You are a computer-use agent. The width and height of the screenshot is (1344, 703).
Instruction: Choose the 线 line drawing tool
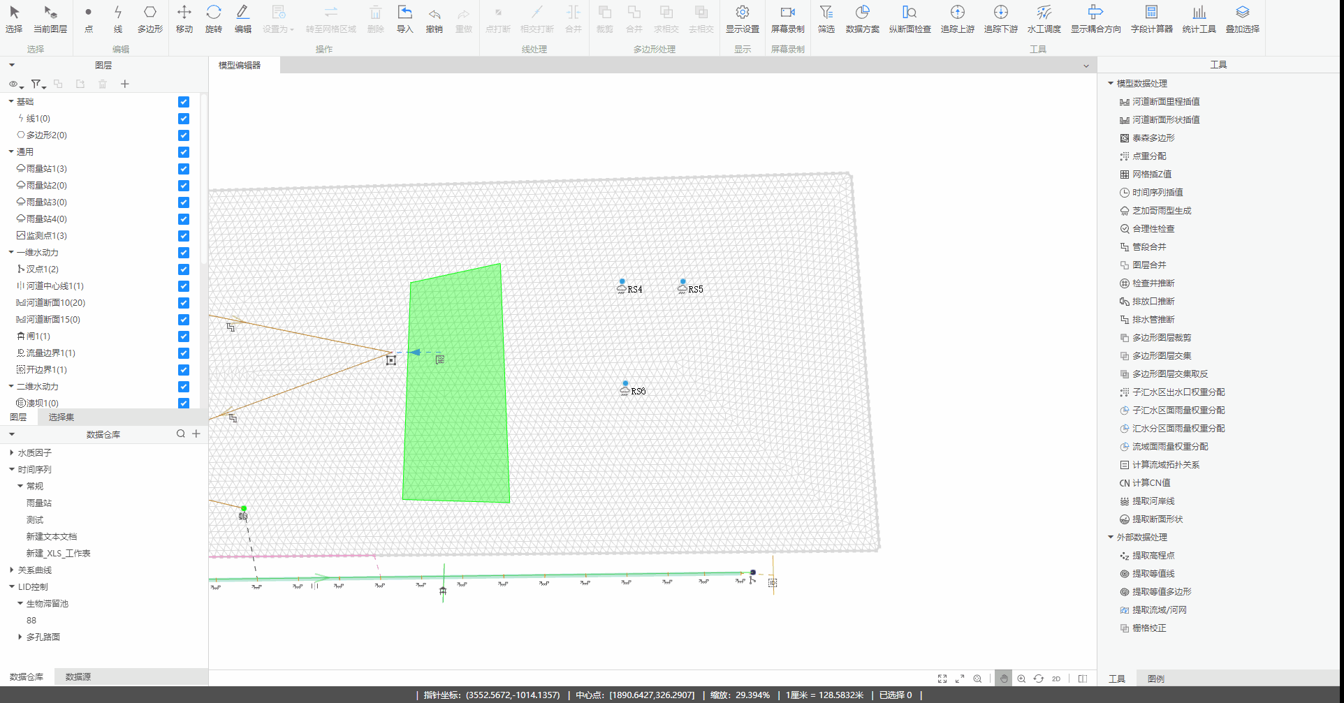click(x=117, y=19)
